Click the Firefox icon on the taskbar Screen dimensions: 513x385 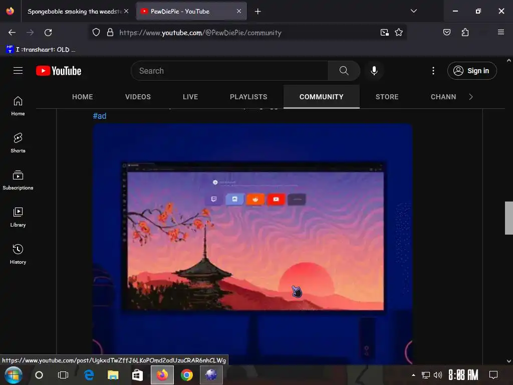(162, 375)
